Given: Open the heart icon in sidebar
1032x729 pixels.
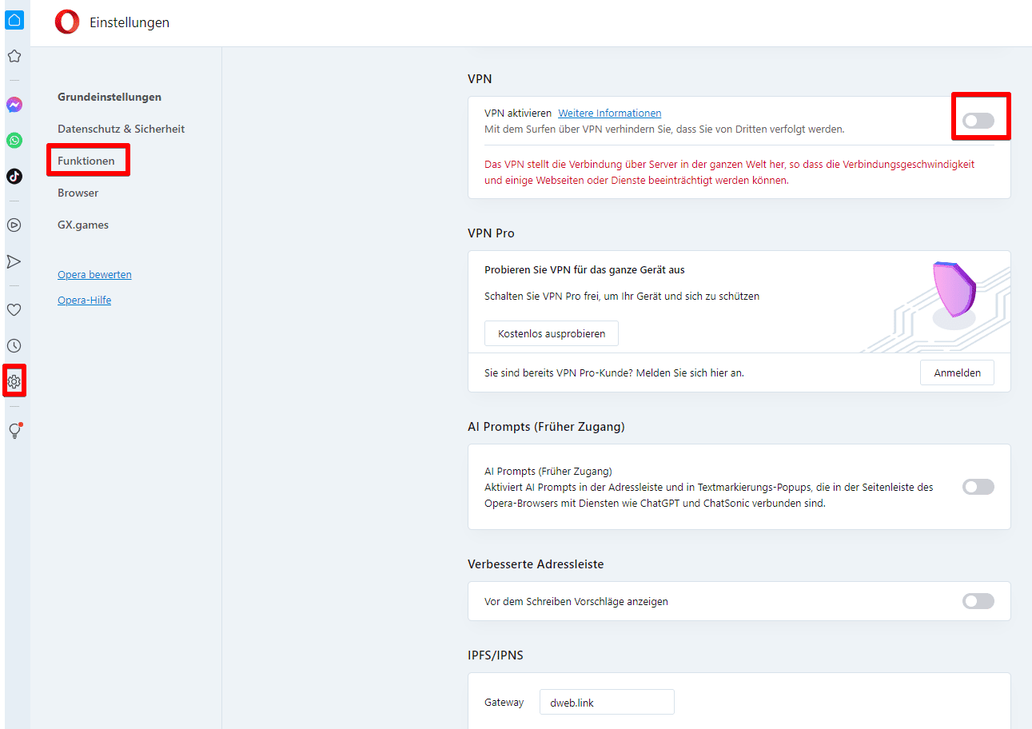Looking at the screenshot, I should point(14,310).
